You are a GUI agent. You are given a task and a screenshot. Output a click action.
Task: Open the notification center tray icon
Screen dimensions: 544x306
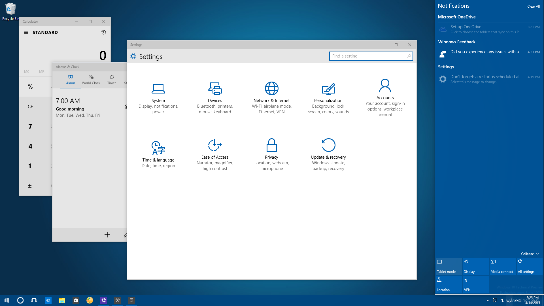click(509, 300)
